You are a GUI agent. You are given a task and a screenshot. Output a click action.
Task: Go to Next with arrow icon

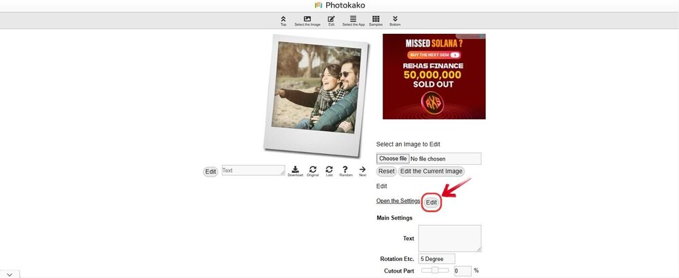[362, 170]
